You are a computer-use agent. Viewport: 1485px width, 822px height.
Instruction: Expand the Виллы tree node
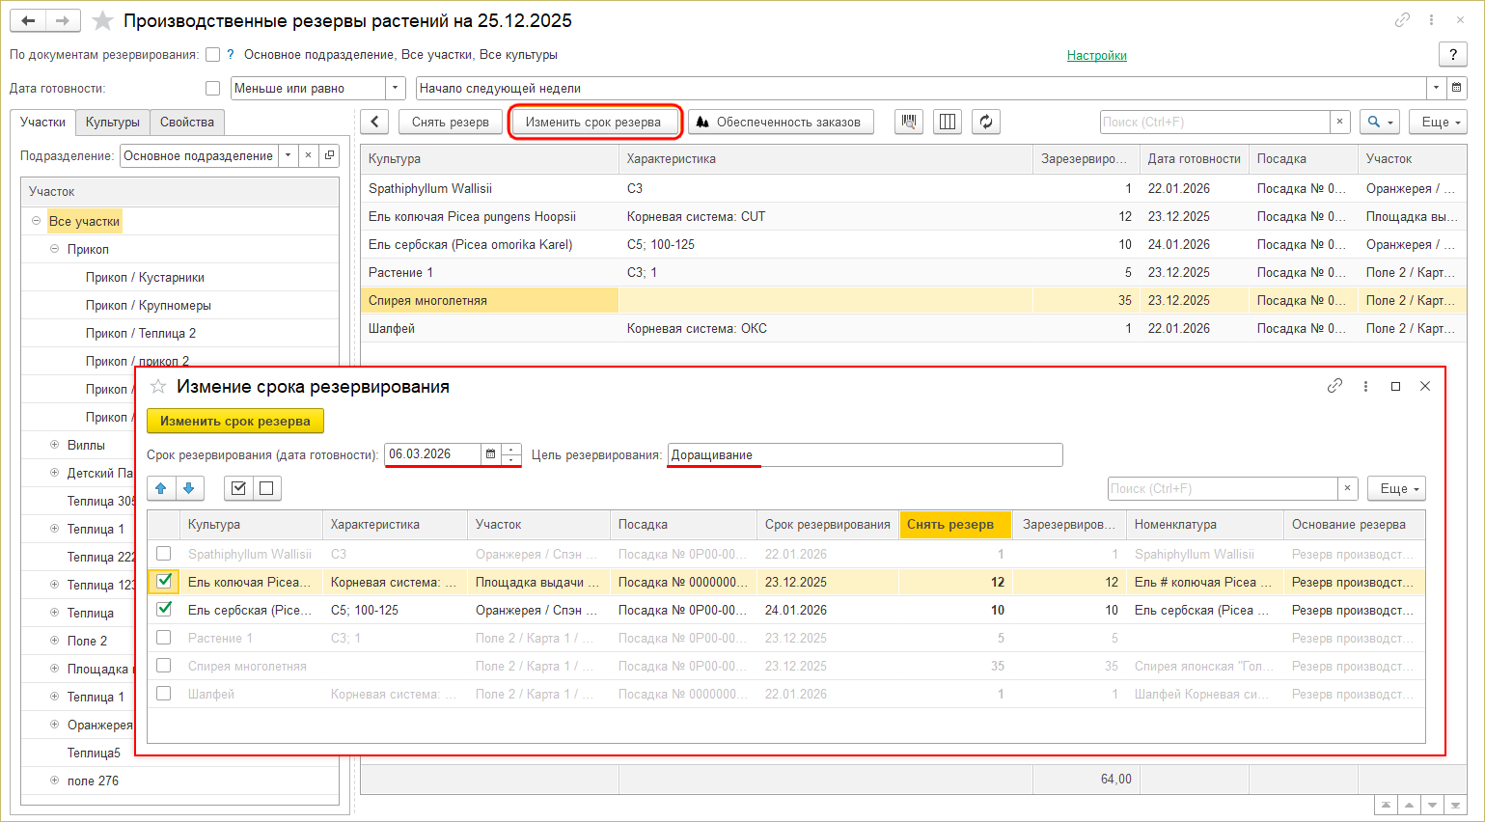[54, 445]
